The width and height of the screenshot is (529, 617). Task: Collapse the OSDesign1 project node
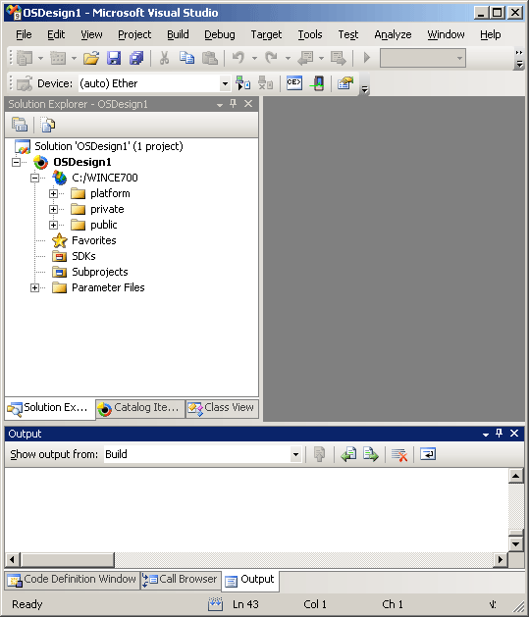pyautogui.click(x=16, y=162)
